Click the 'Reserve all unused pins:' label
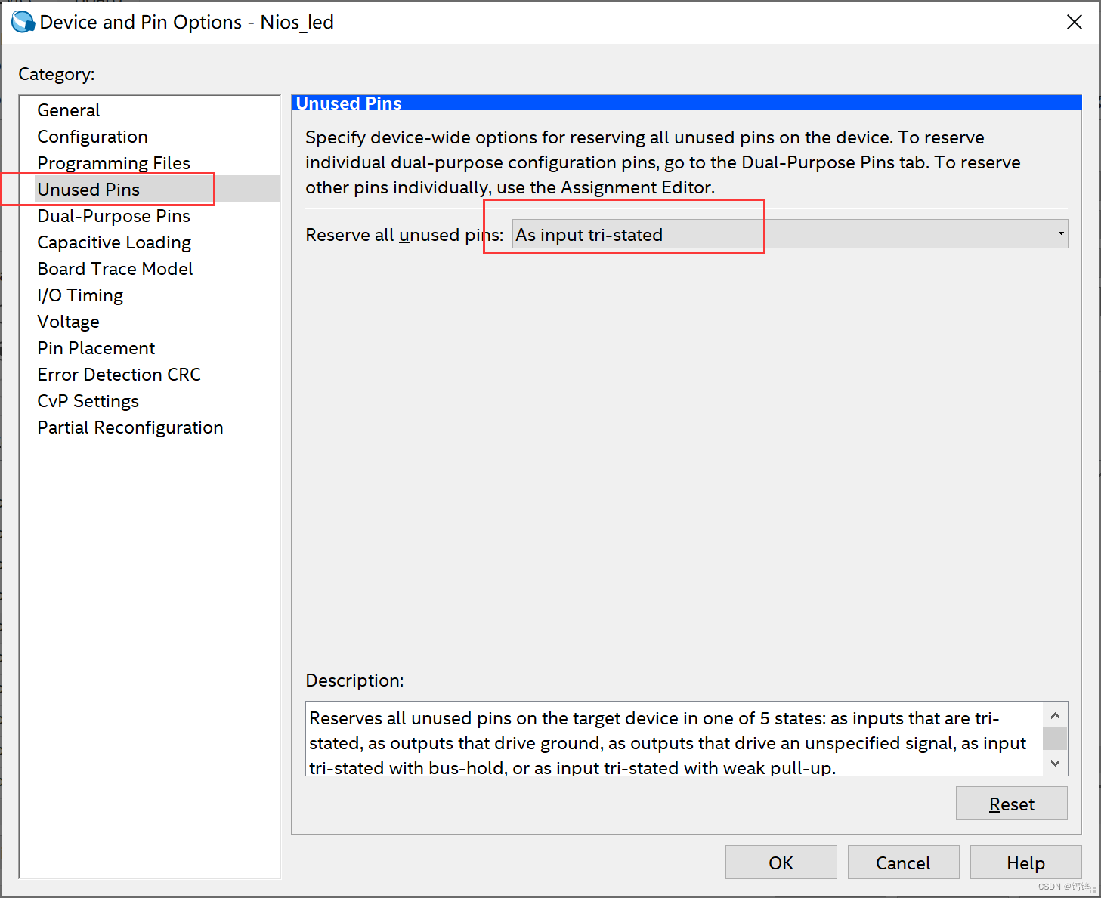The height and width of the screenshot is (898, 1101). click(x=404, y=235)
